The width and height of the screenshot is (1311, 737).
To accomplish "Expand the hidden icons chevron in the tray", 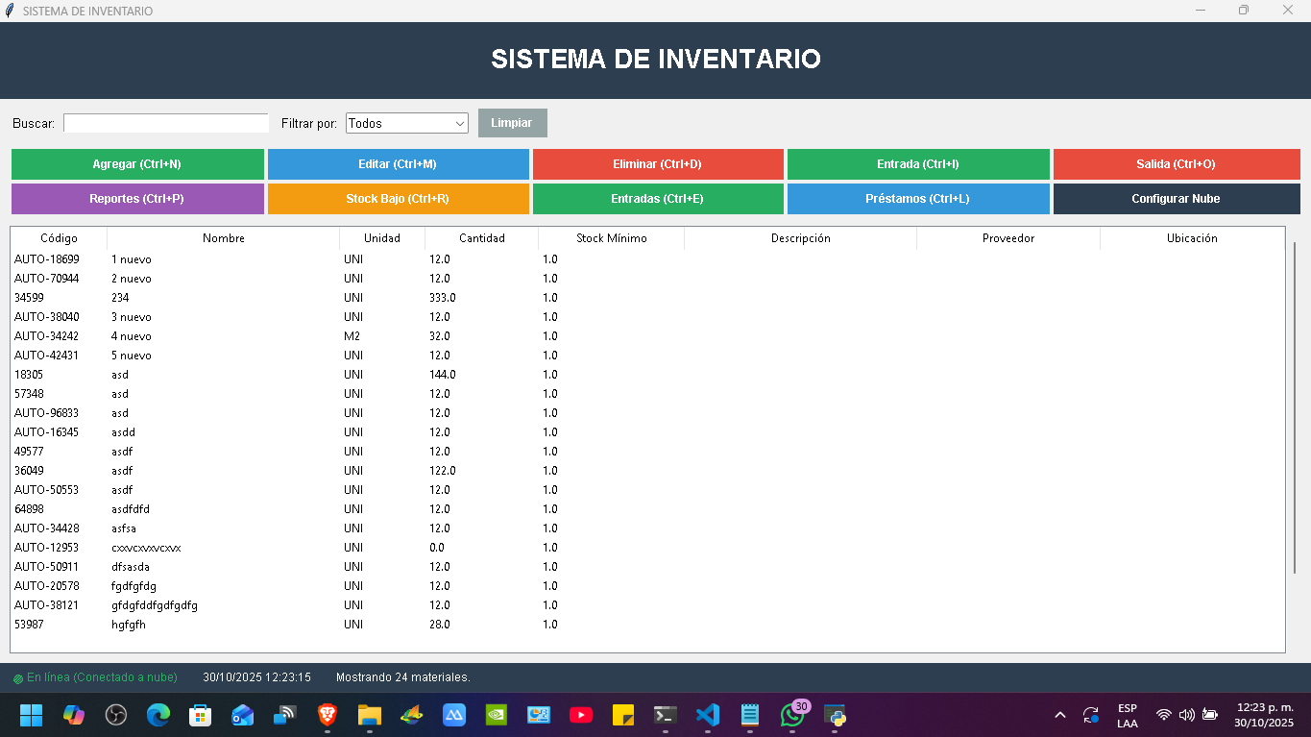I will click(1059, 715).
